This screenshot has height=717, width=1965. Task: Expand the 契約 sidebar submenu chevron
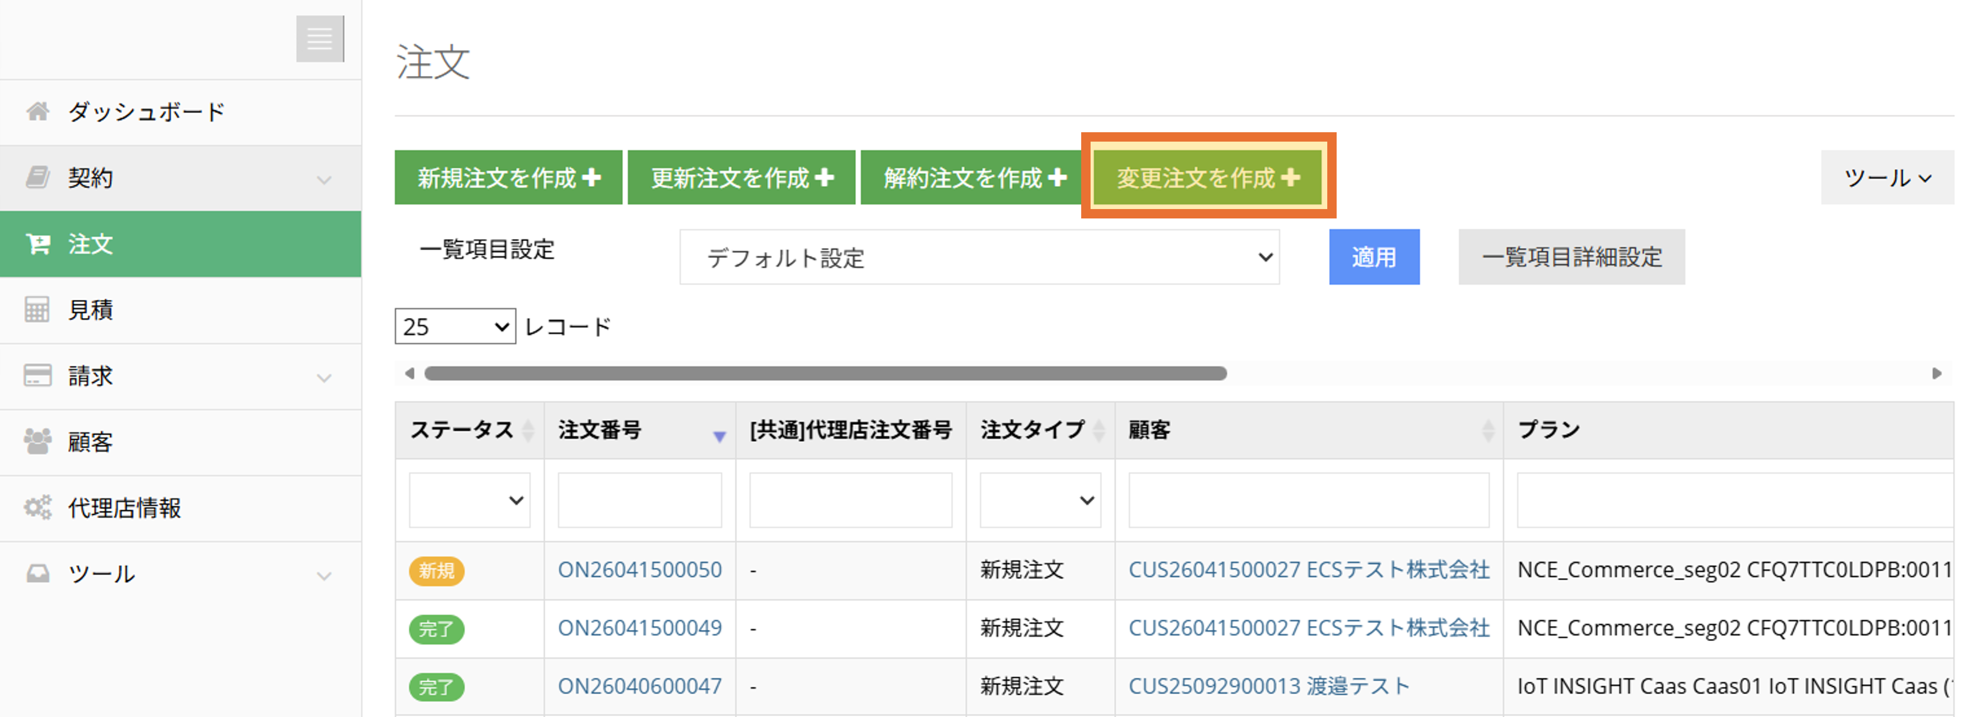pyautogui.click(x=324, y=180)
